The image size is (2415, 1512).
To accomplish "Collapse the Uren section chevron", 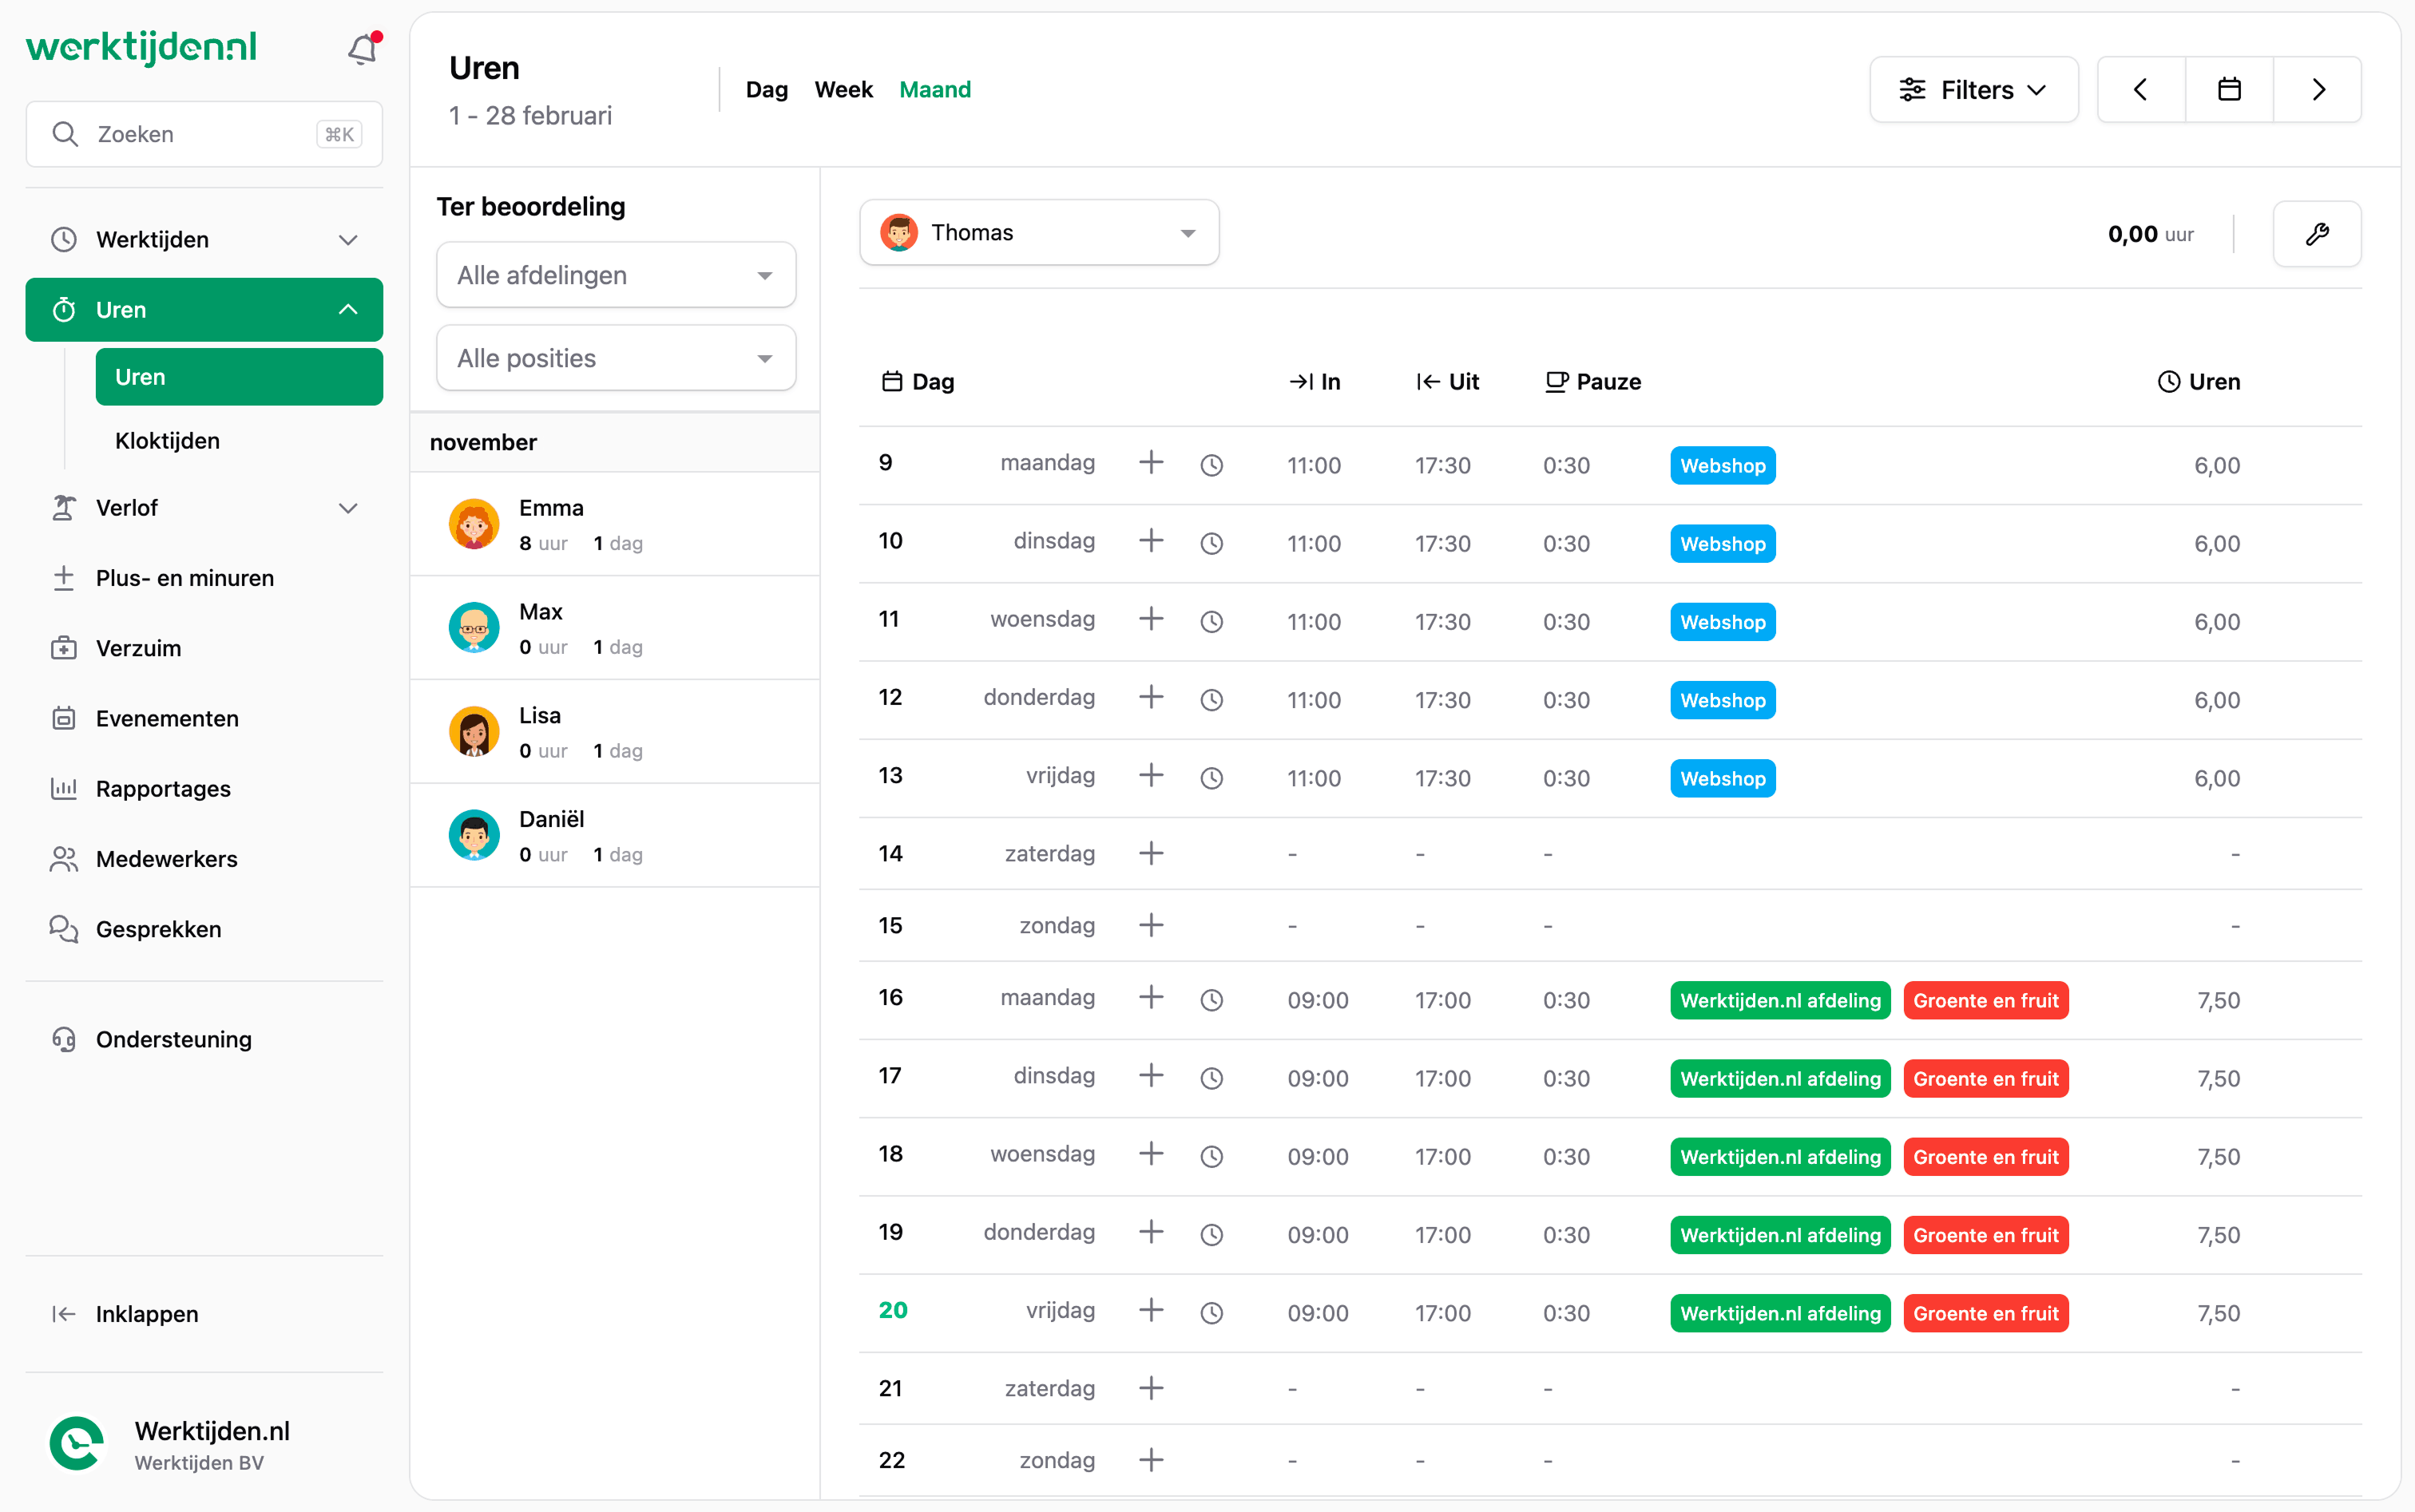I will [347, 309].
